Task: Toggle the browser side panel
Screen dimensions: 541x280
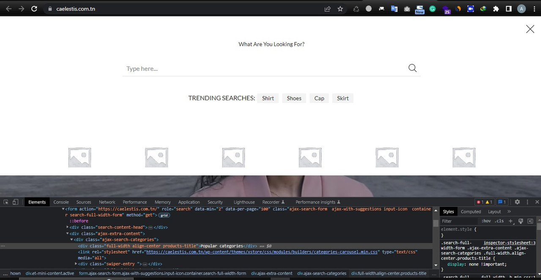Action: 509,9
